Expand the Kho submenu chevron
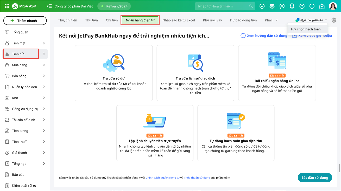341x191 pixels. (44, 98)
